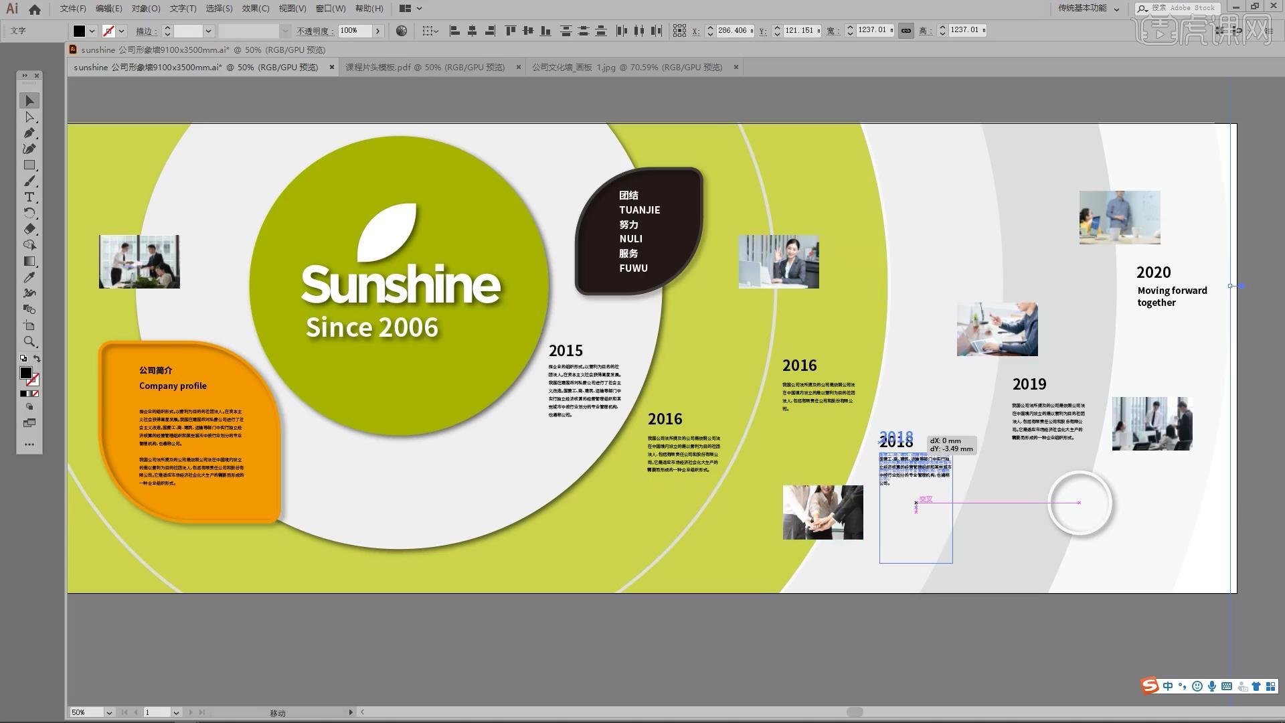Activate the Eyedropper tool
This screenshot has width=1285, height=723.
pos(29,277)
